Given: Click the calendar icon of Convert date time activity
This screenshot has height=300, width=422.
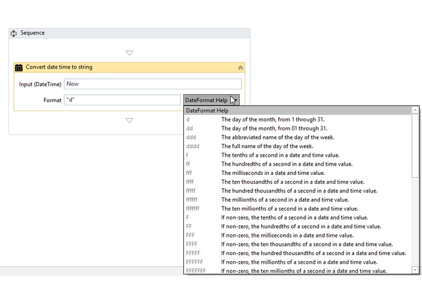Looking at the screenshot, I should [x=19, y=67].
